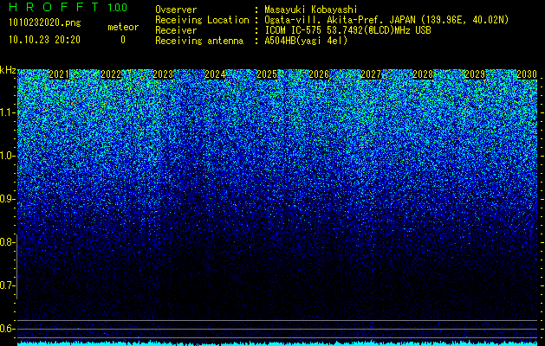Image resolution: width=545 pixels, height=346 pixels.
Task: Click the 0.9 kHz axis label
Action: (x=7, y=199)
